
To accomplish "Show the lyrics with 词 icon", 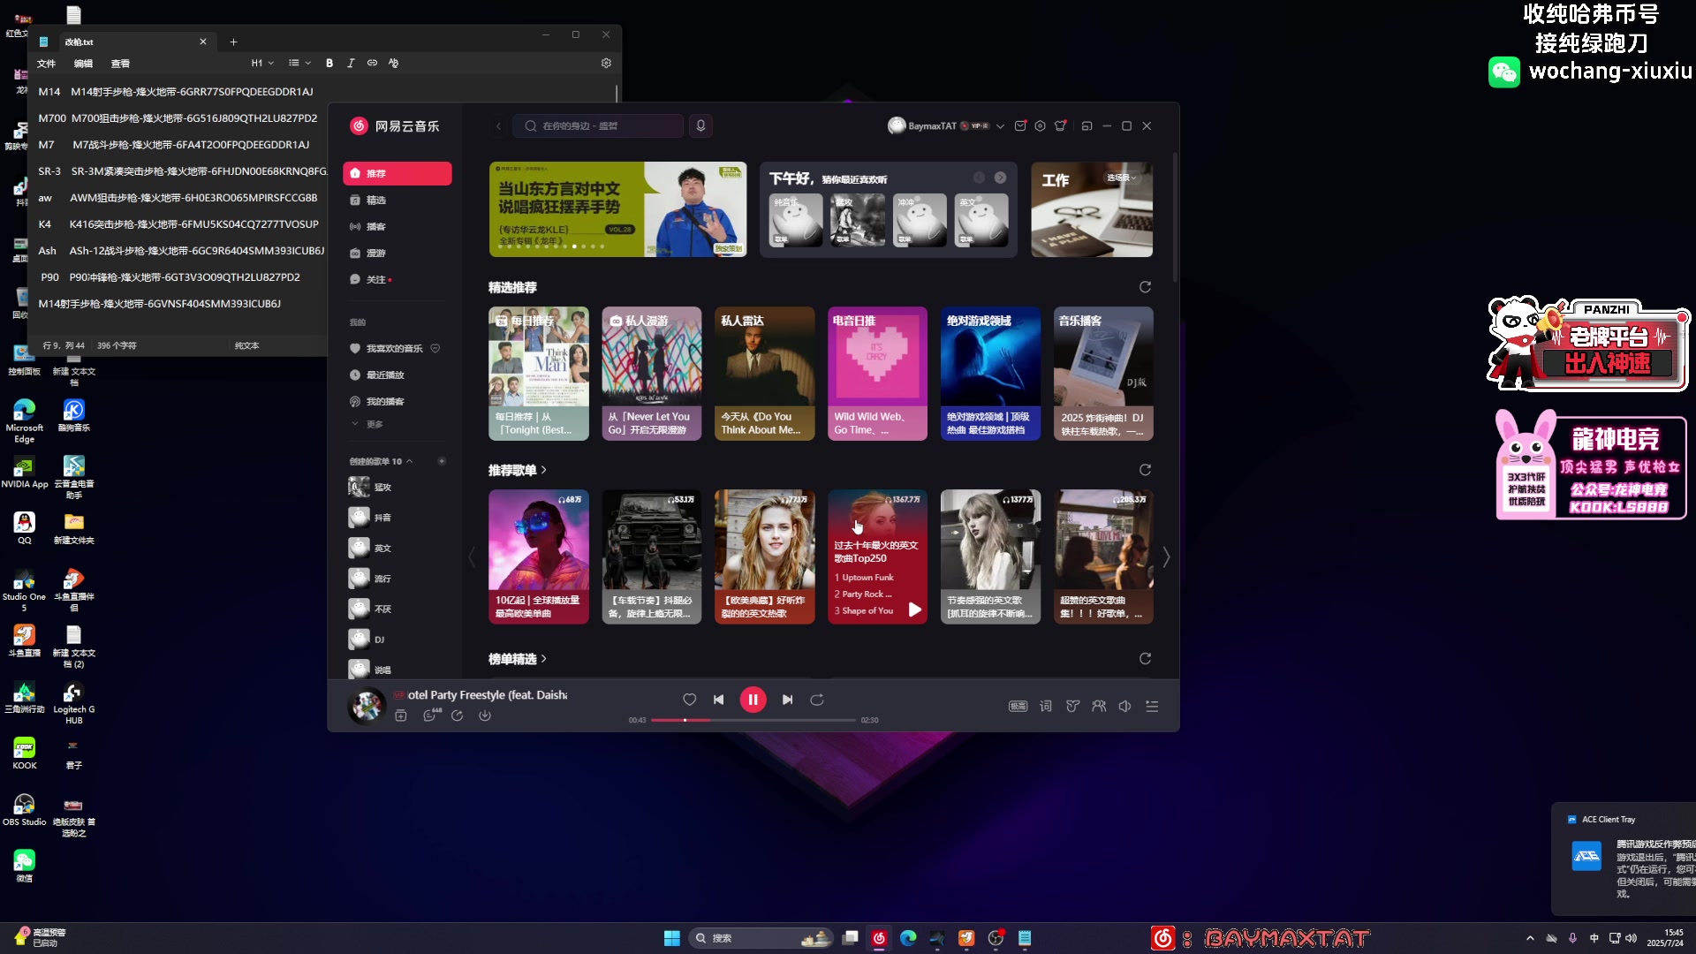I will click(x=1046, y=707).
